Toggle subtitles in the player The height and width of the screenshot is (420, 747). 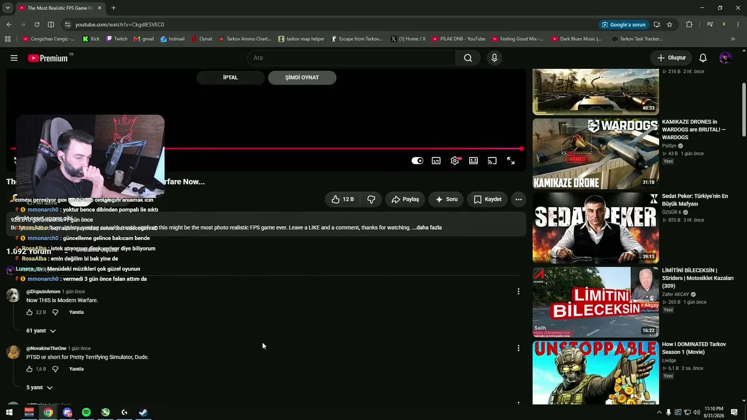[436, 161]
